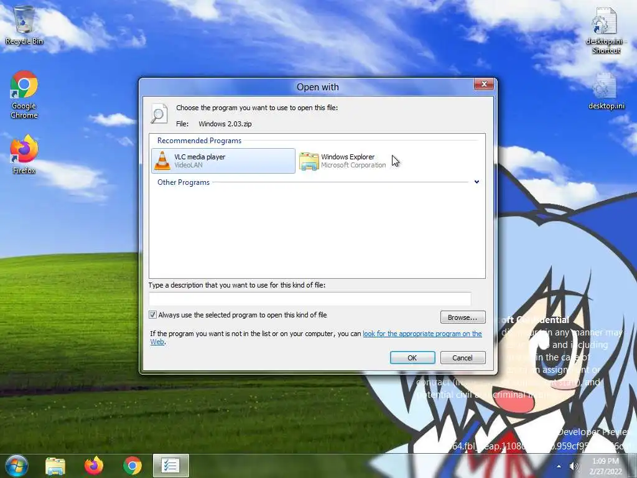The width and height of the screenshot is (637, 478).
Task: Click the Browse... button
Action: click(463, 317)
